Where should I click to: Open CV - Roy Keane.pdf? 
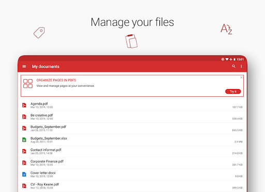tap(132, 186)
